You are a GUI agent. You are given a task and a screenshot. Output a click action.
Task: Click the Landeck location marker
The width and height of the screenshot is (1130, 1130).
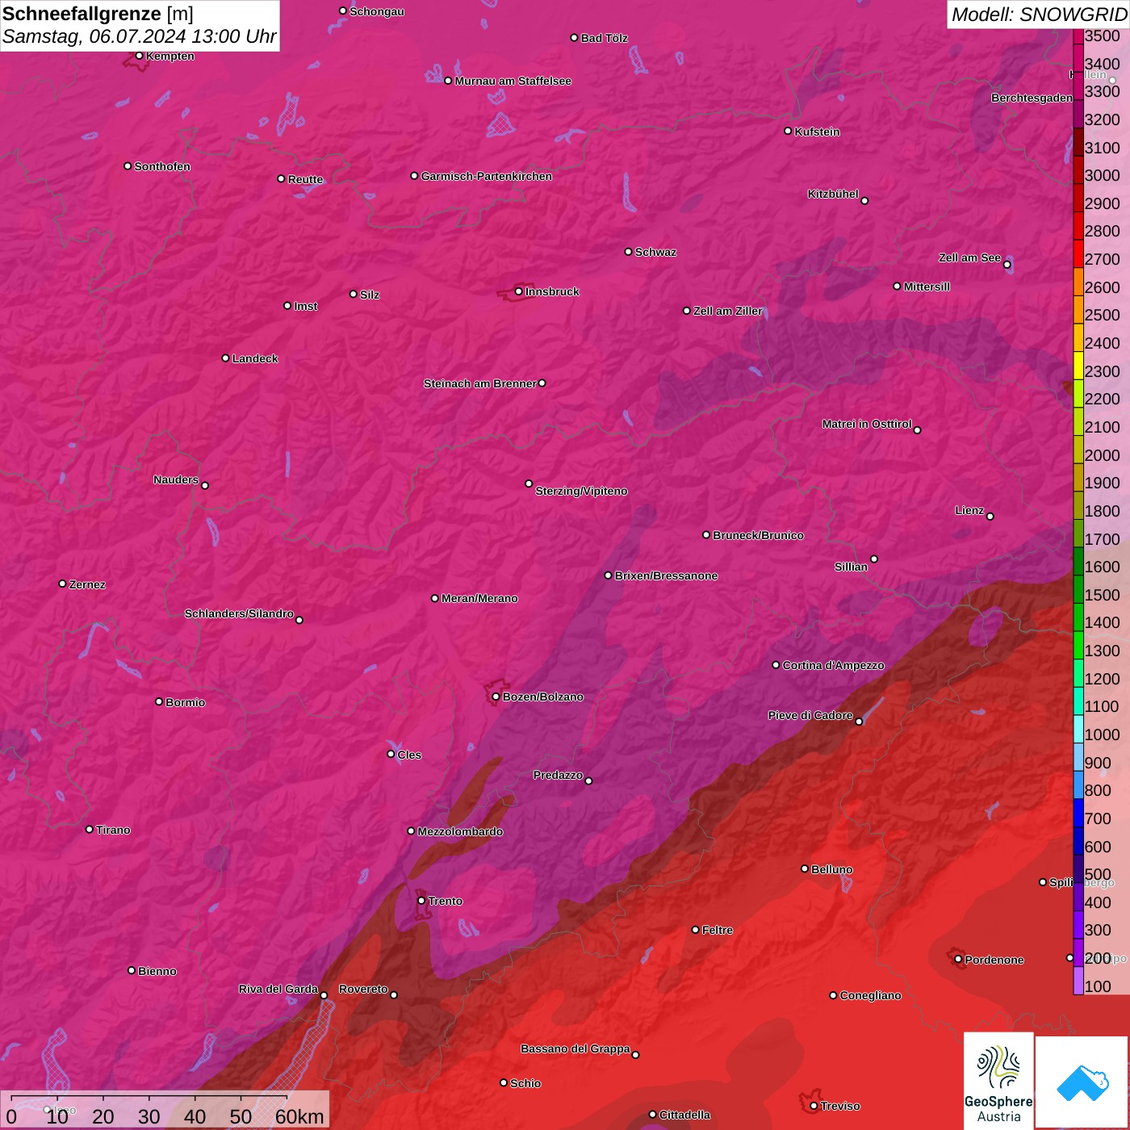(x=225, y=358)
